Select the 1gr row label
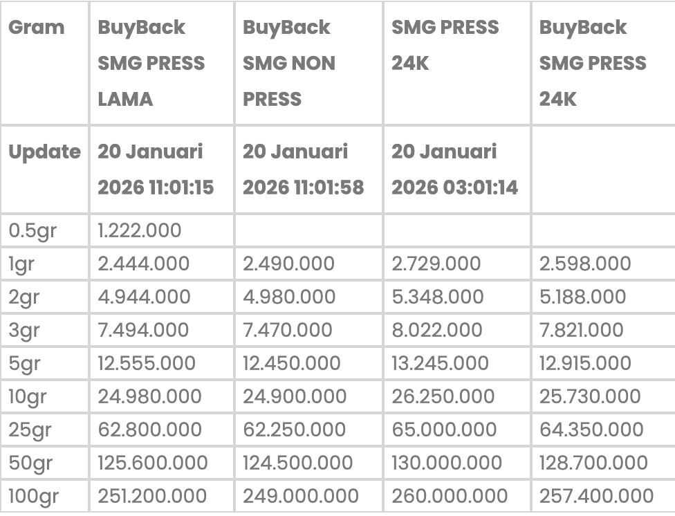Image resolution: width=675 pixels, height=516 pixels. pos(20,264)
